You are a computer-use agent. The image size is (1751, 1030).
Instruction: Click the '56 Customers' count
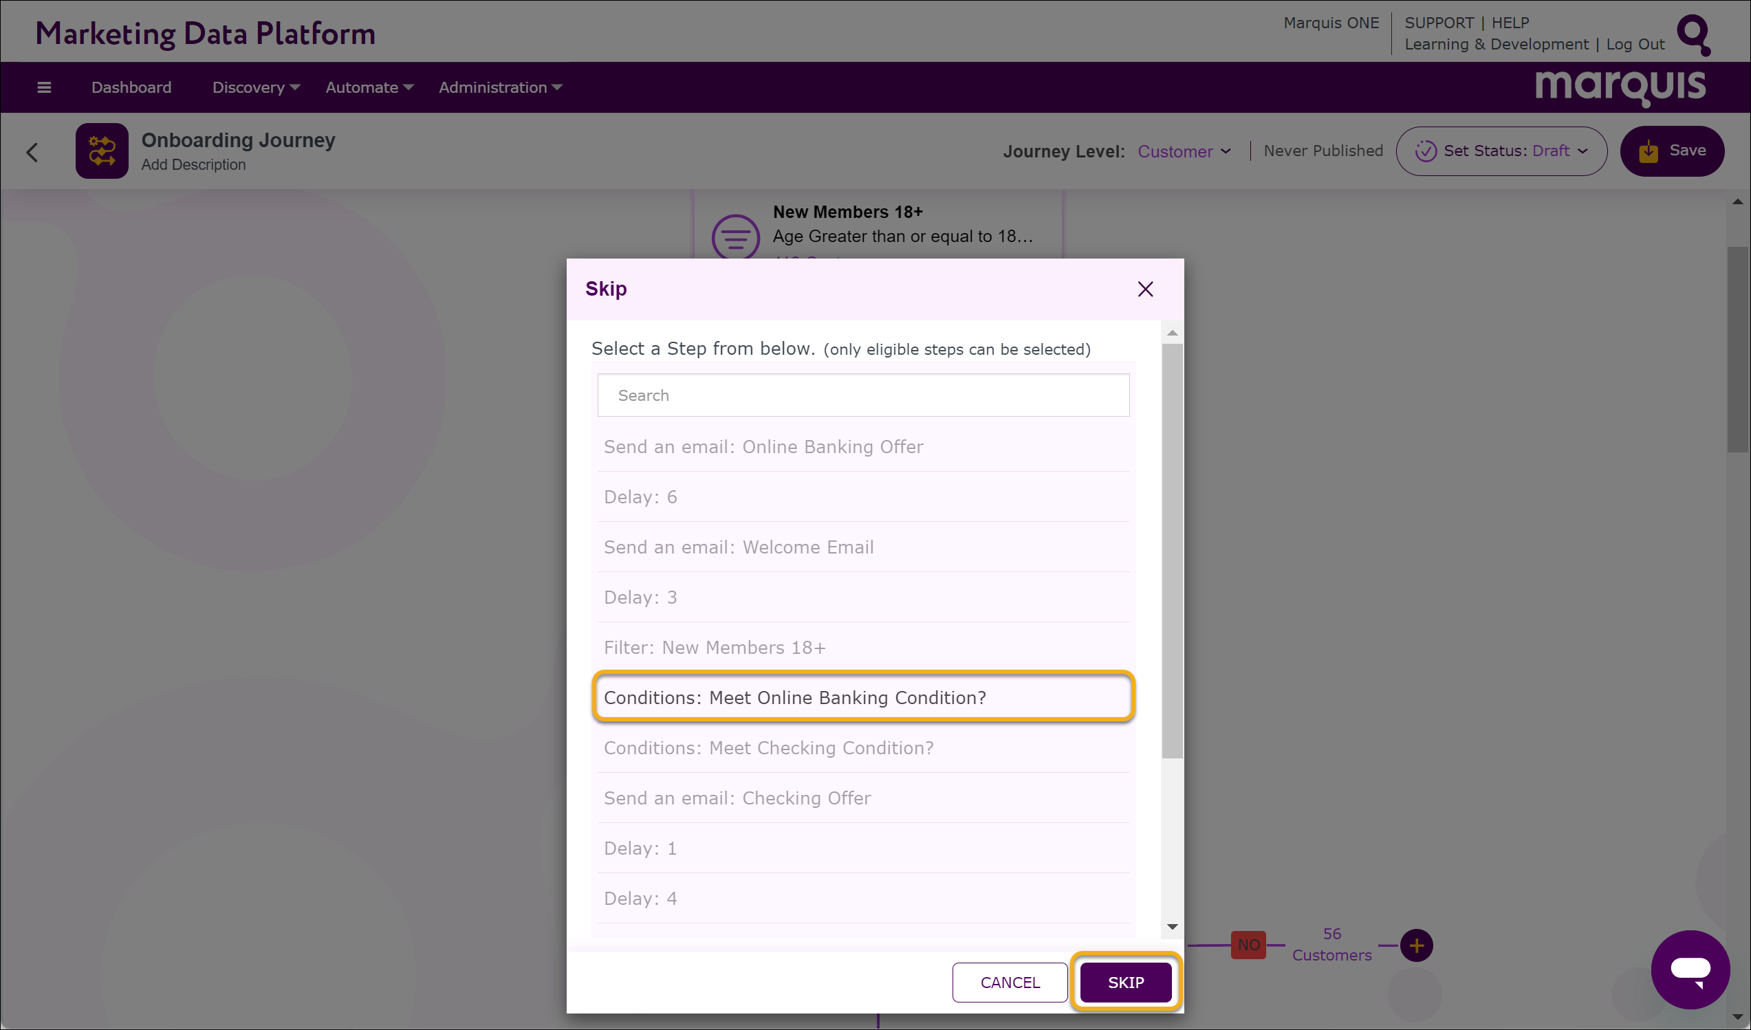click(x=1331, y=944)
